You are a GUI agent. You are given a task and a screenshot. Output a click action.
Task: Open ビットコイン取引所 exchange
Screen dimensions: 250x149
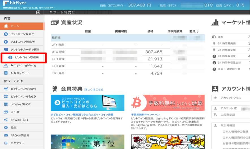click(x=23, y=57)
